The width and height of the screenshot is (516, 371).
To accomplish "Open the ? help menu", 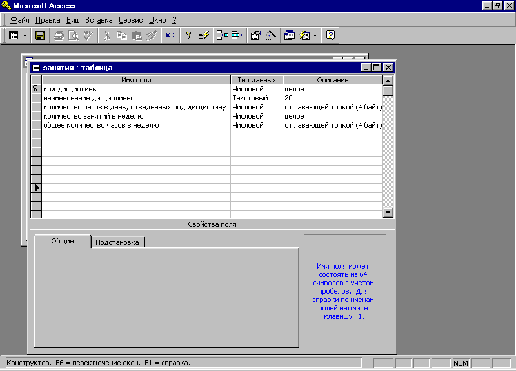I will click(x=174, y=20).
